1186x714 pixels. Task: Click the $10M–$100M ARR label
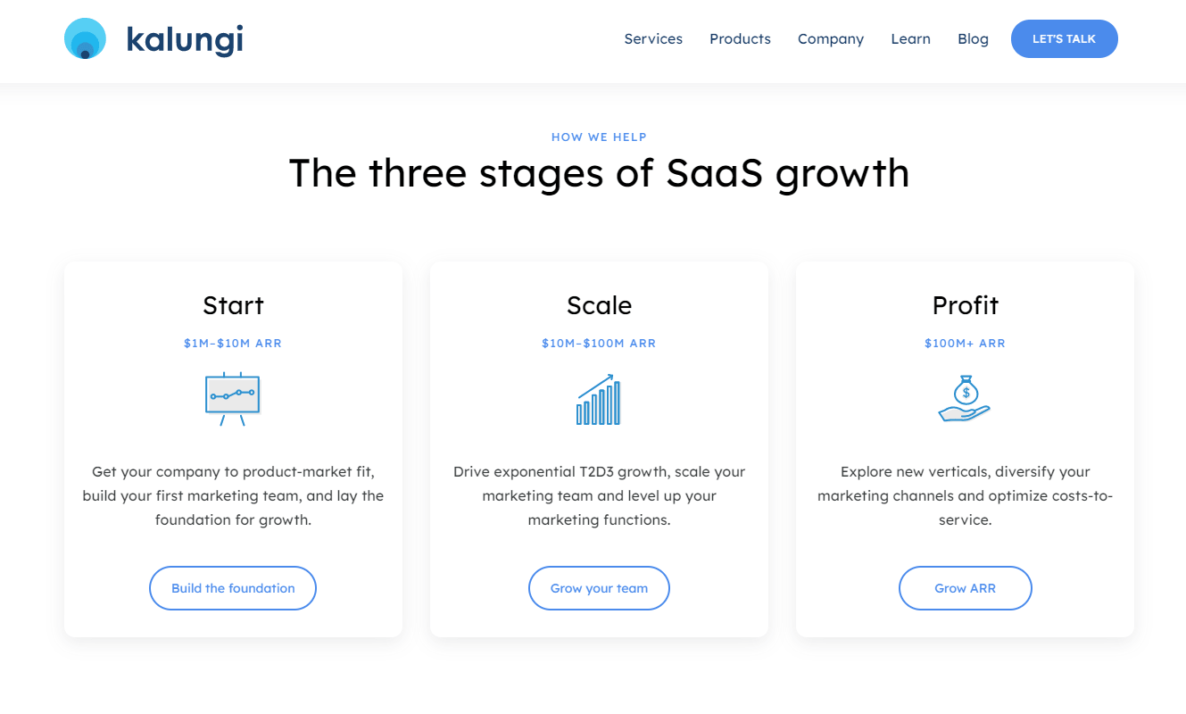(x=599, y=344)
